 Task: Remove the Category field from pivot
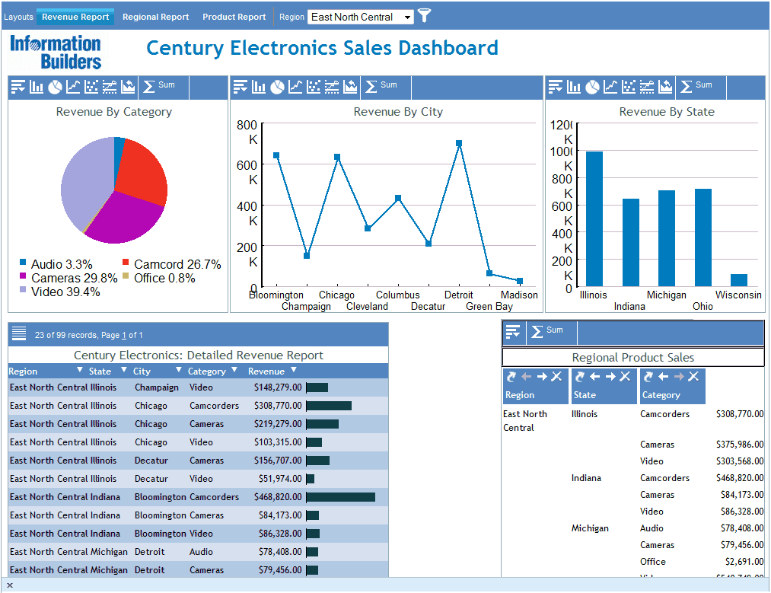(693, 377)
